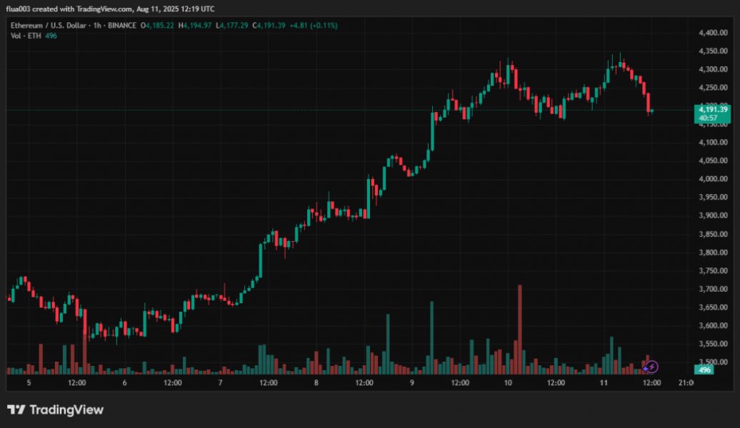
Task: Click the blue sparkle star icon
Action: pyautogui.click(x=646, y=368)
